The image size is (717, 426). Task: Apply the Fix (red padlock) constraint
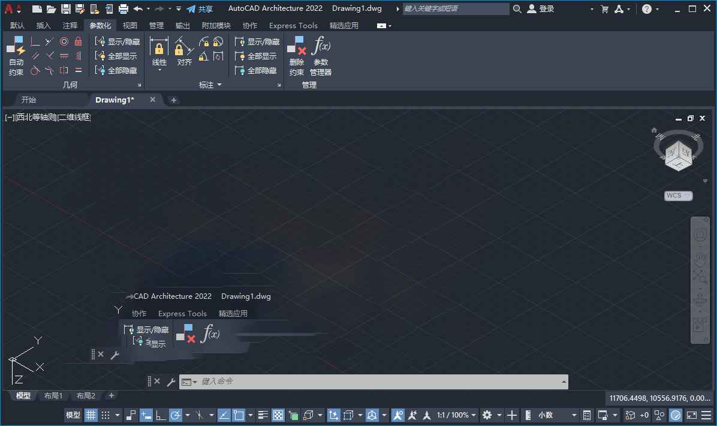tap(78, 41)
